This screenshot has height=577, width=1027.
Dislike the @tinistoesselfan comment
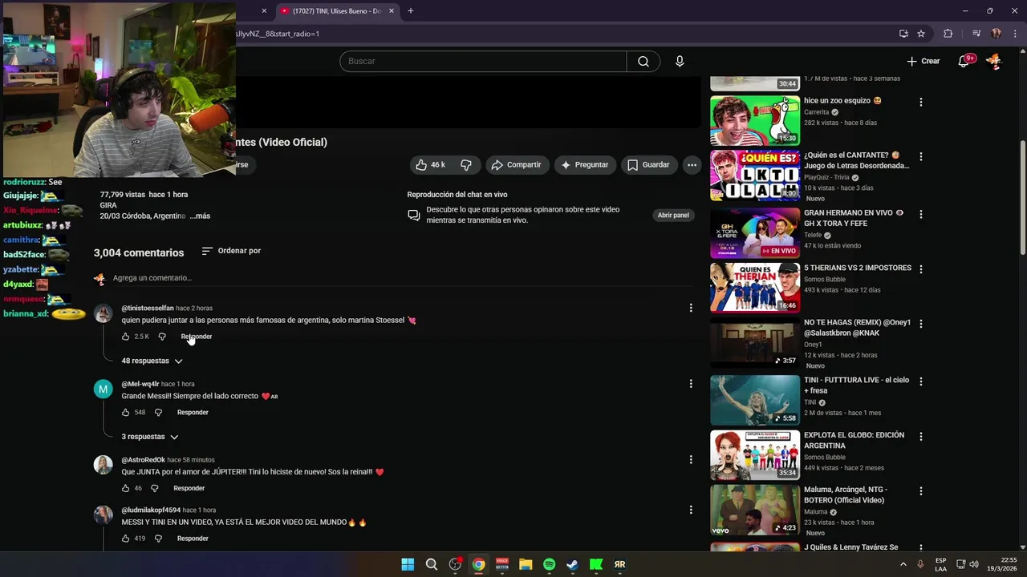pos(162,337)
